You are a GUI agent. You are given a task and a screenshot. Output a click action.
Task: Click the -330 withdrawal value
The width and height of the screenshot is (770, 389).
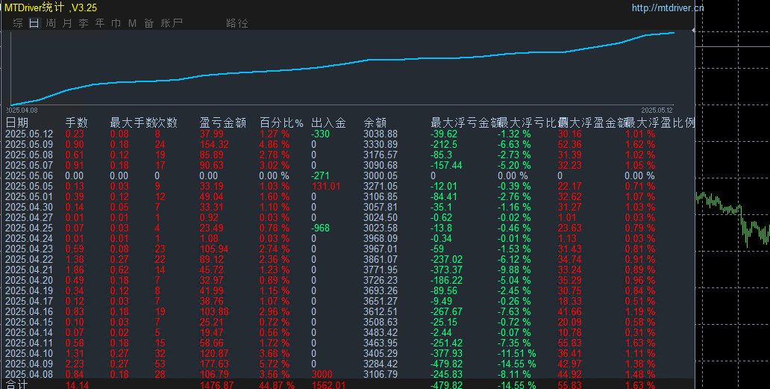pos(321,134)
